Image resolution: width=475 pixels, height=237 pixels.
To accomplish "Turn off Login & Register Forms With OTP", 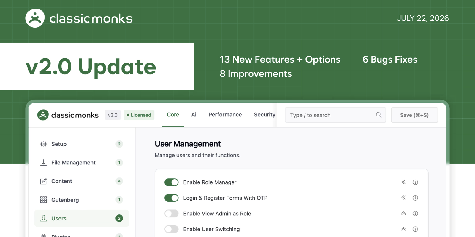I will coord(172,198).
